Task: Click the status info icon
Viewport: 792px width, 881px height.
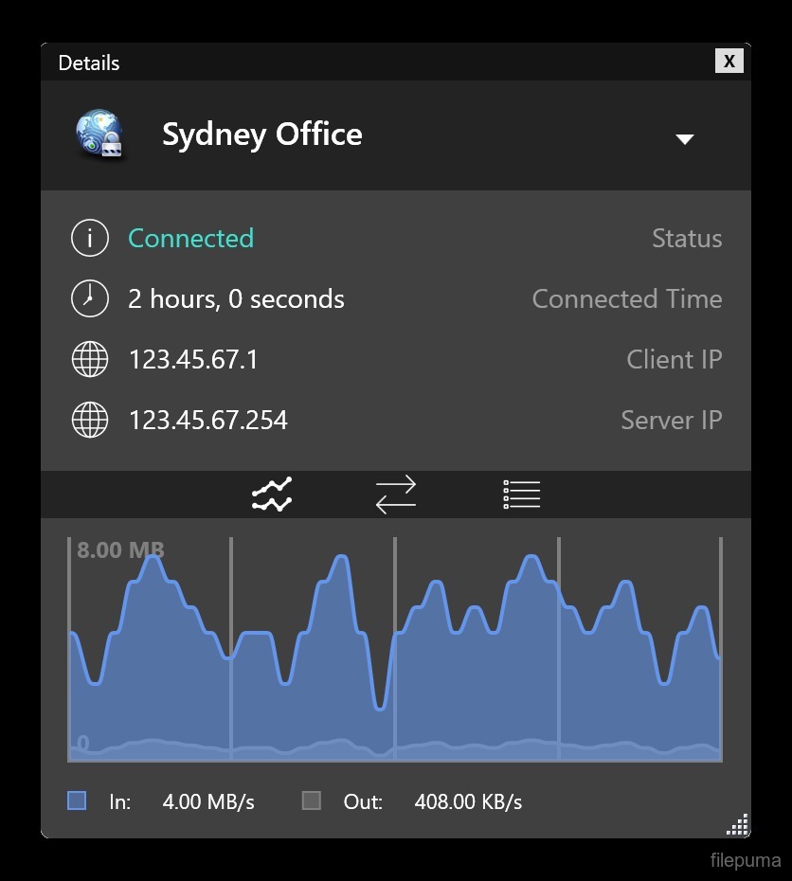Action: point(90,239)
